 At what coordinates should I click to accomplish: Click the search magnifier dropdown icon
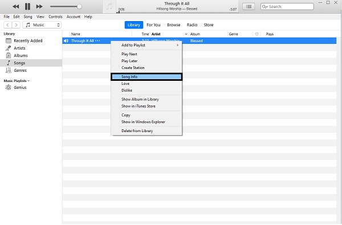point(265,6)
